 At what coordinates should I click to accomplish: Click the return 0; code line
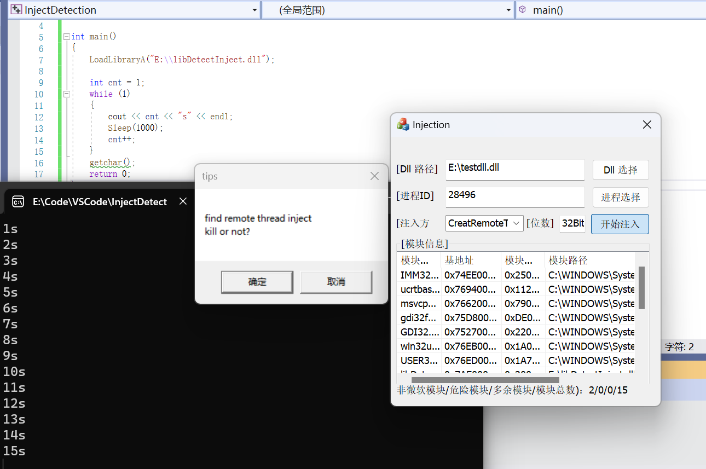tap(110, 174)
